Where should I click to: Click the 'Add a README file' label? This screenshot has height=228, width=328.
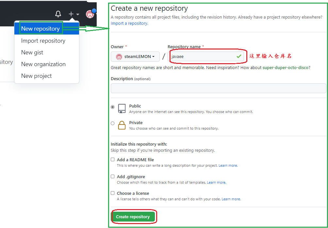(135, 160)
